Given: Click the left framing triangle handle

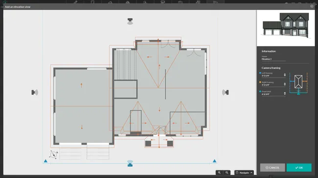Looking at the screenshot, I should [x=45, y=161].
